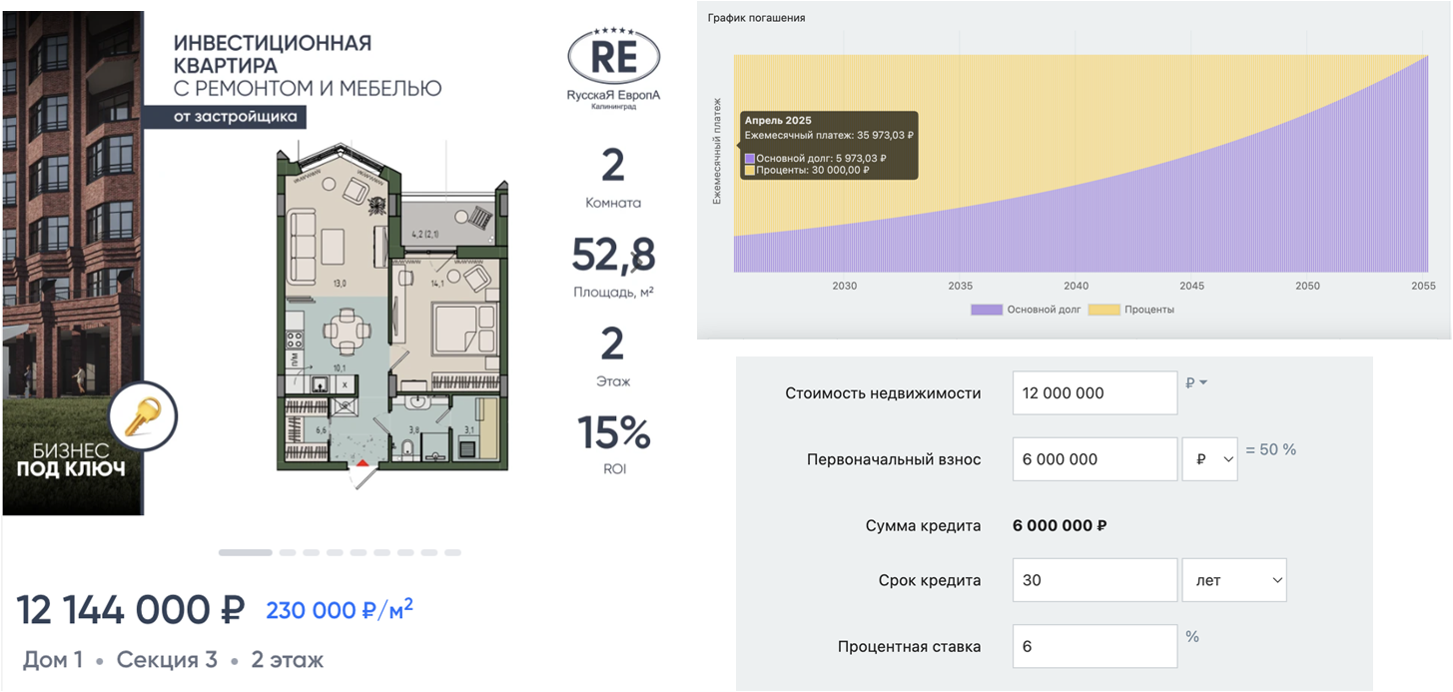Viewport: 1453px width, 692px height.
Task: Open the ₽ currency dropdown for property cost
Action: pyautogui.click(x=1196, y=382)
